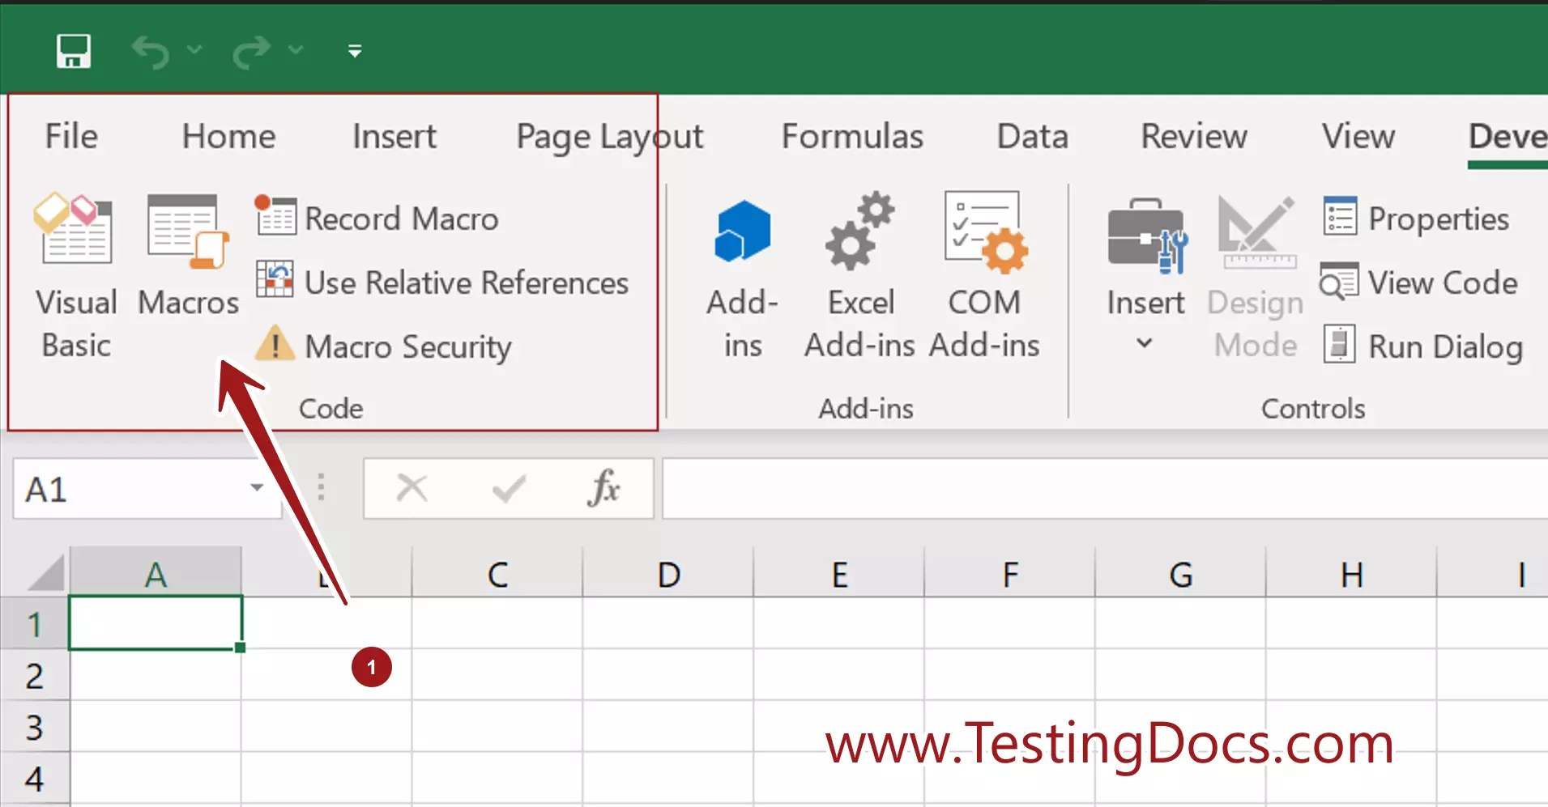Save the workbook
Screen dimensions: 1548x807
73,50
